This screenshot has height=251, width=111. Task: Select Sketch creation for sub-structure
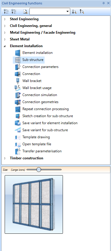pos(47,116)
